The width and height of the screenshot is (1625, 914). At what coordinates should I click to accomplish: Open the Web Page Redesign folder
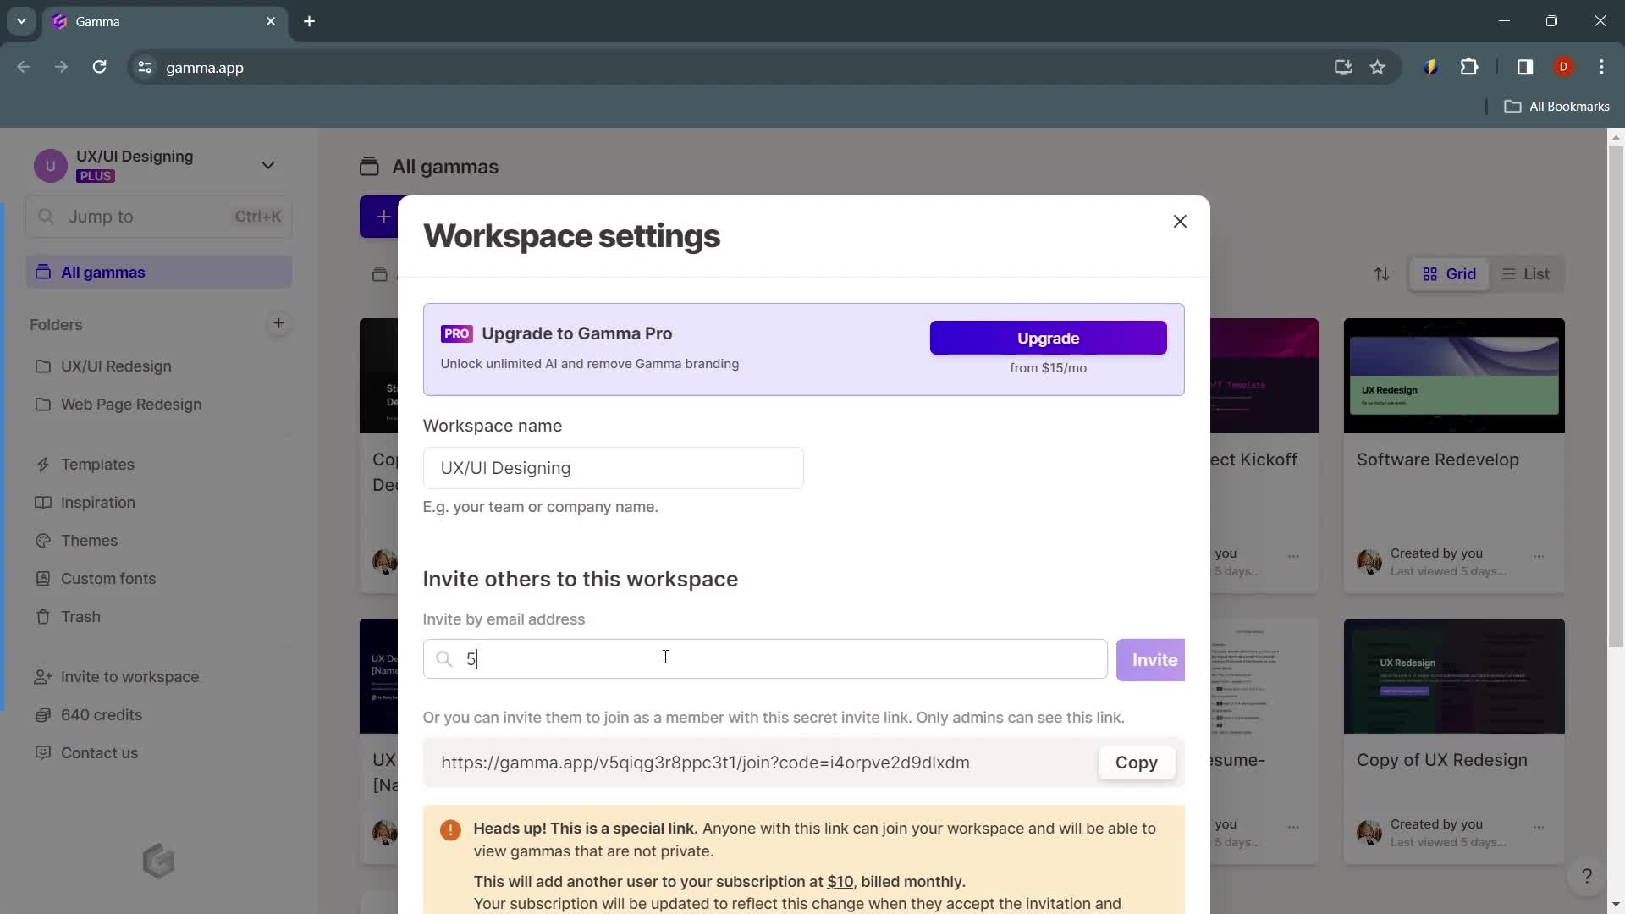click(131, 405)
